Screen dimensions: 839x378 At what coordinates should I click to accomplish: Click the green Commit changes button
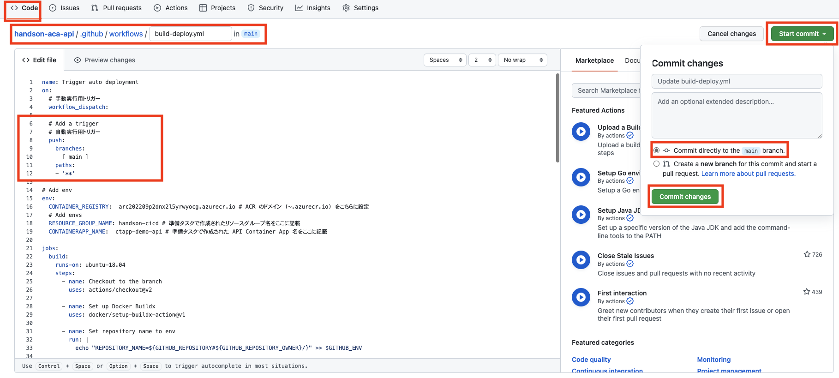click(x=685, y=197)
